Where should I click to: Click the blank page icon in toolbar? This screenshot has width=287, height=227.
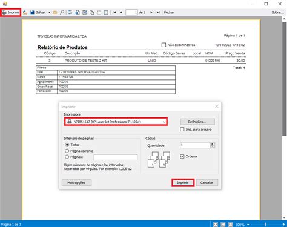(x=99, y=12)
